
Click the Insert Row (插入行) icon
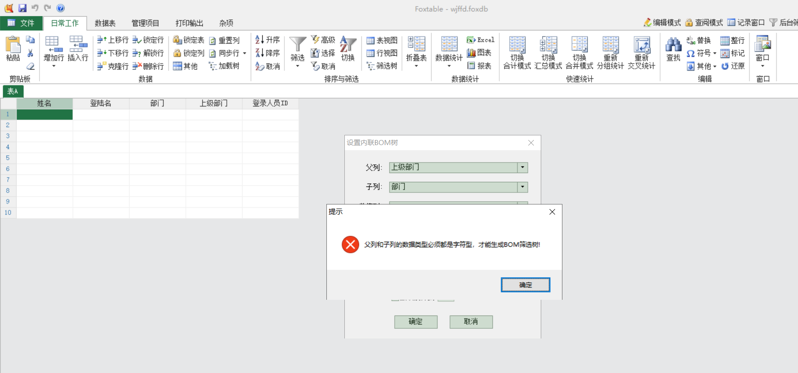[x=78, y=45]
